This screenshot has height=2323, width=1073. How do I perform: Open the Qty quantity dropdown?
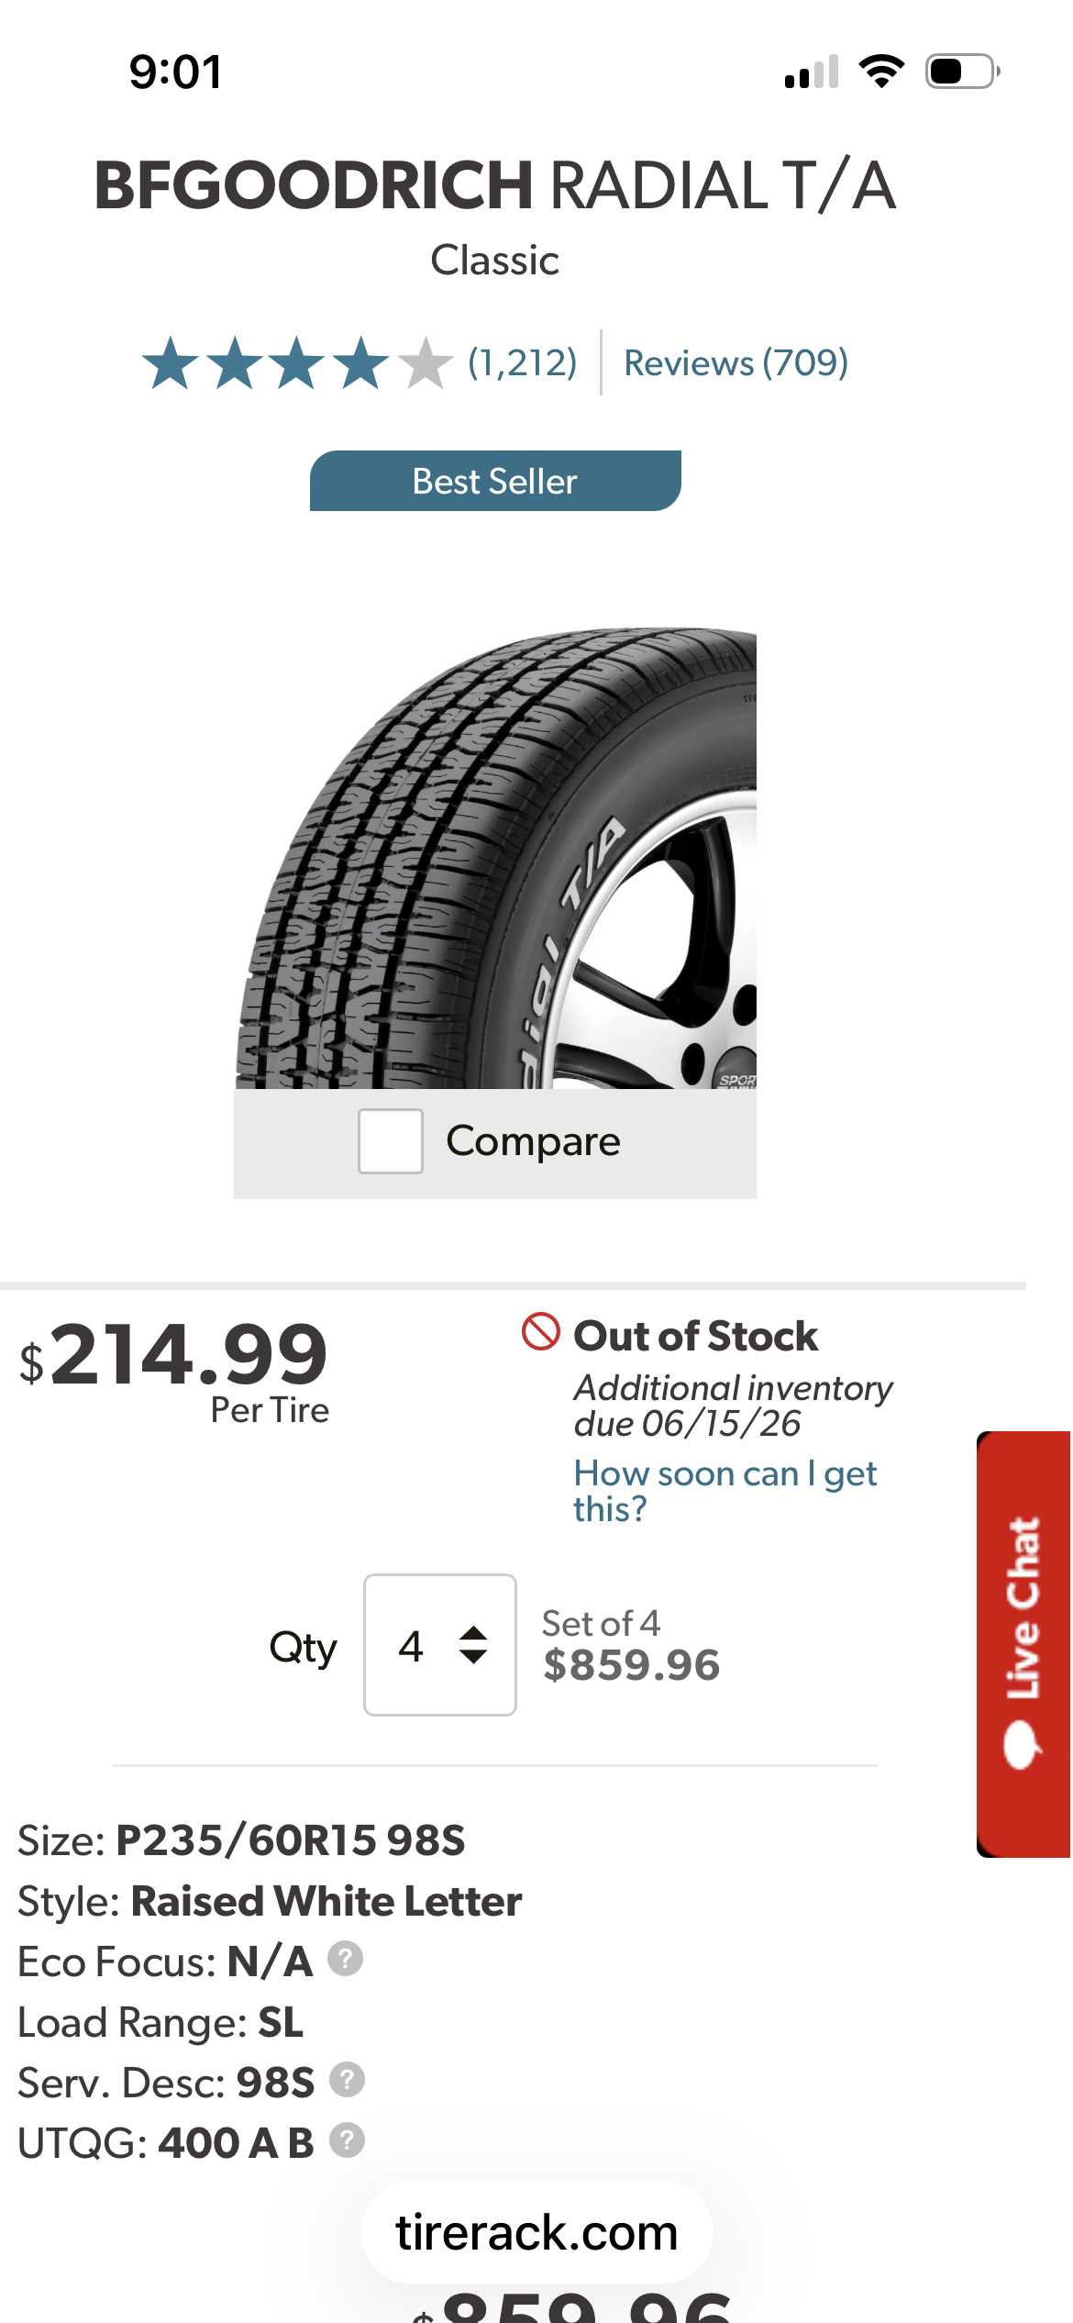click(439, 1645)
